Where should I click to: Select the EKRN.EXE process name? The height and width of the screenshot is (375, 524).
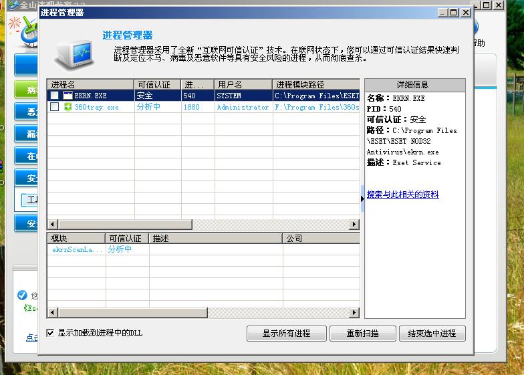(x=91, y=96)
